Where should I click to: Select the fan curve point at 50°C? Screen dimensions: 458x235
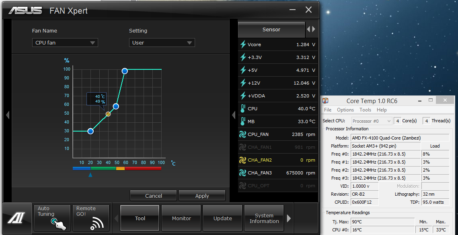point(116,106)
